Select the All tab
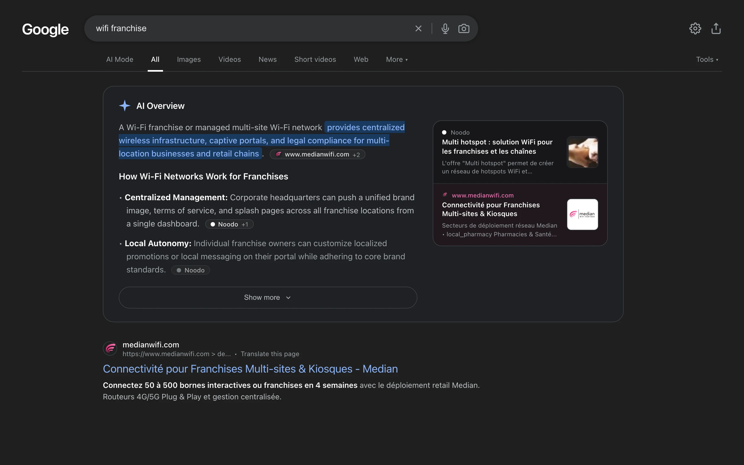The image size is (744, 465). 155,59
